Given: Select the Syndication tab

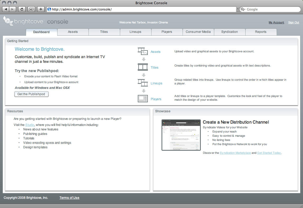Looking at the screenshot, I should pyautogui.click(x=229, y=32).
